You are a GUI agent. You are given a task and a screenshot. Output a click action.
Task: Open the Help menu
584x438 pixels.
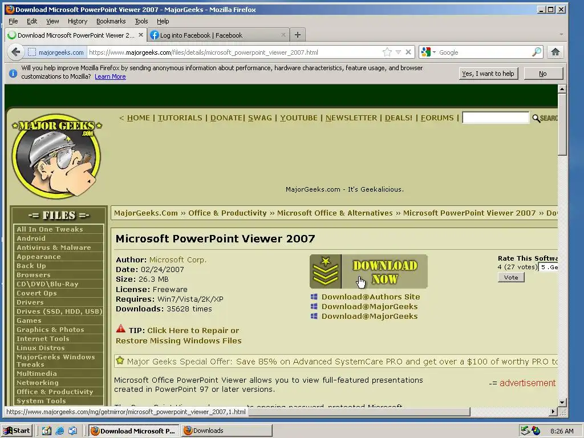163,21
